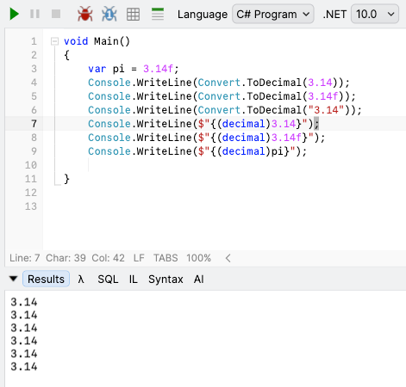Open the AI tab

tap(198, 279)
